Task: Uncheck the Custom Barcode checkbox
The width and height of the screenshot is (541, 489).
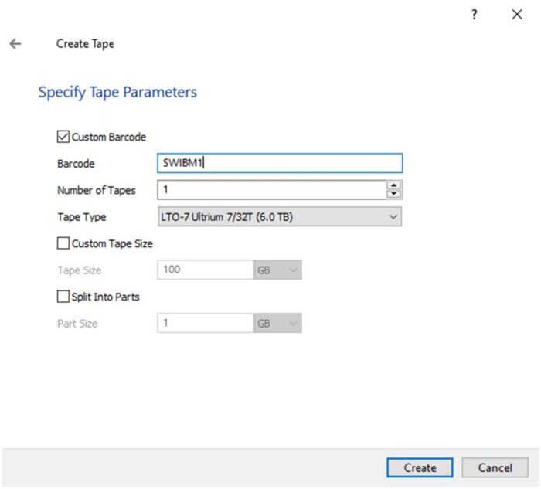Action: click(63, 137)
